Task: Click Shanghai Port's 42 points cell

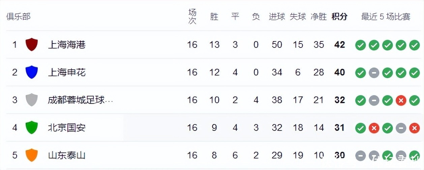Action: point(339,45)
